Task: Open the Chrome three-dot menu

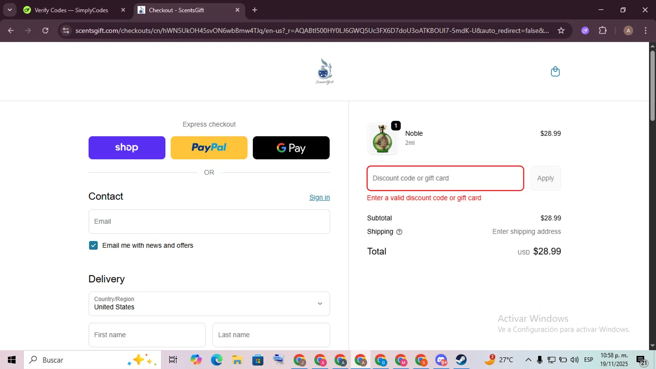Action: pyautogui.click(x=646, y=31)
